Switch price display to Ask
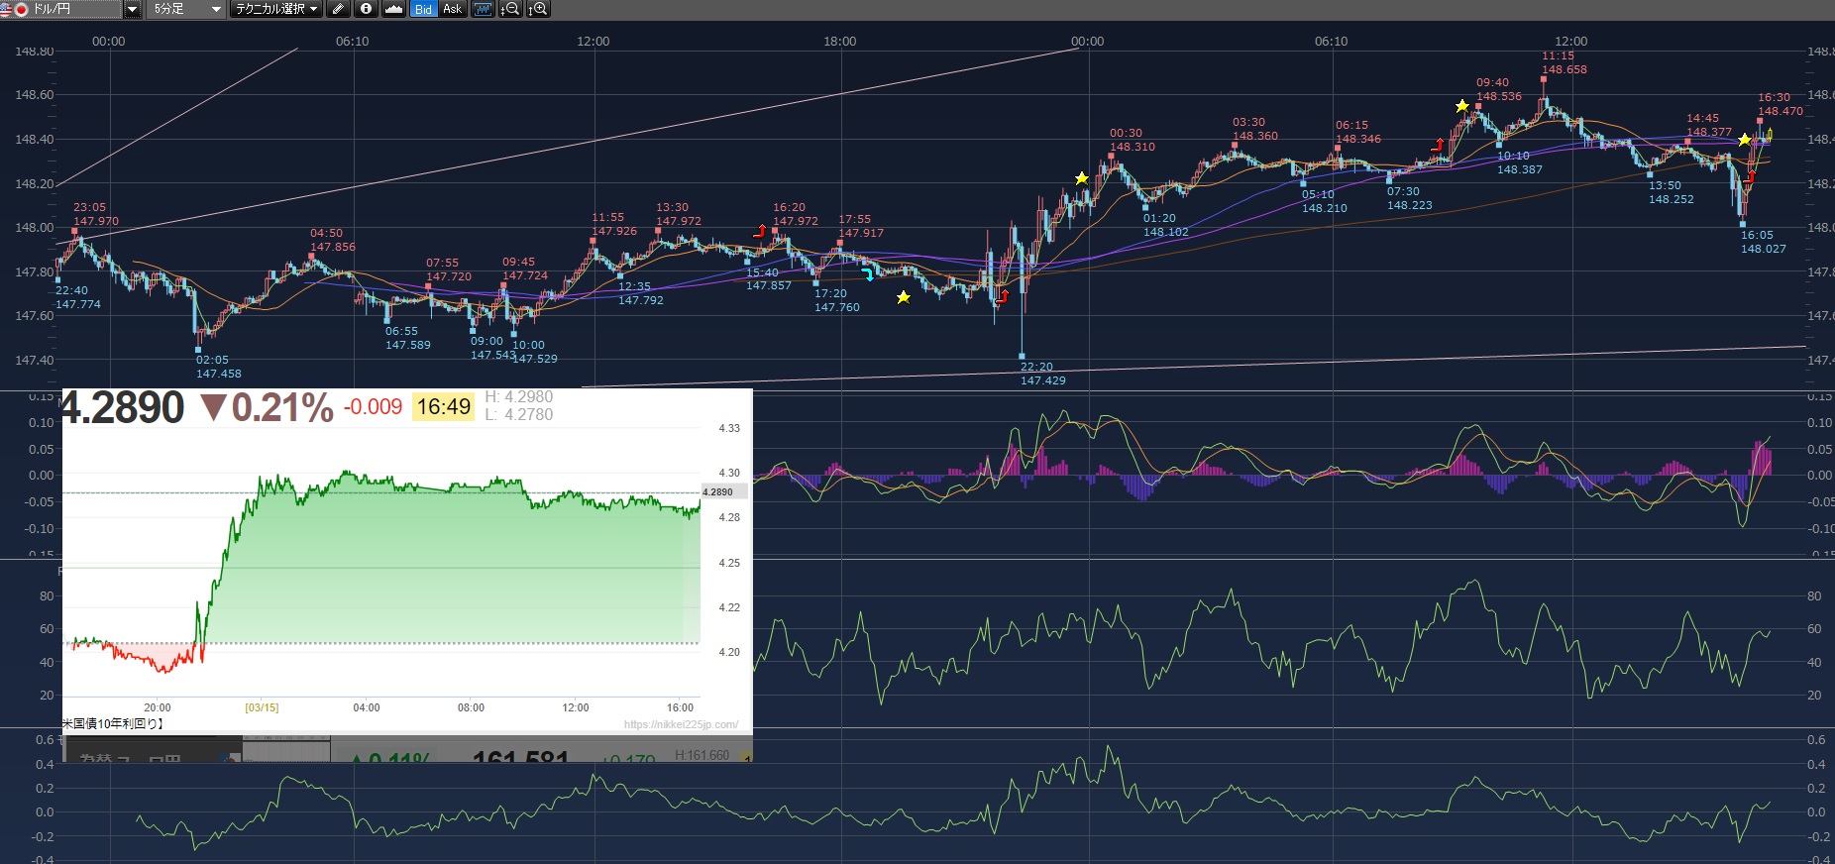This screenshot has width=1835, height=864. pyautogui.click(x=452, y=9)
